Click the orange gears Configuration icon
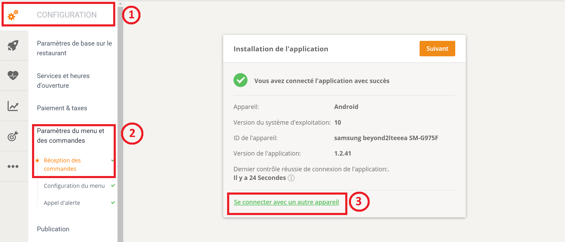The image size is (565, 242). coord(13,15)
